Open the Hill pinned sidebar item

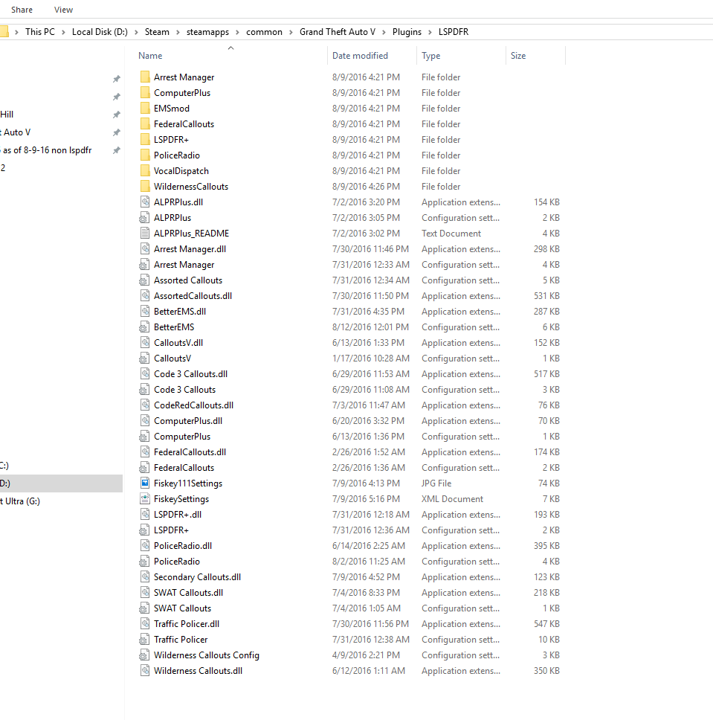7,115
